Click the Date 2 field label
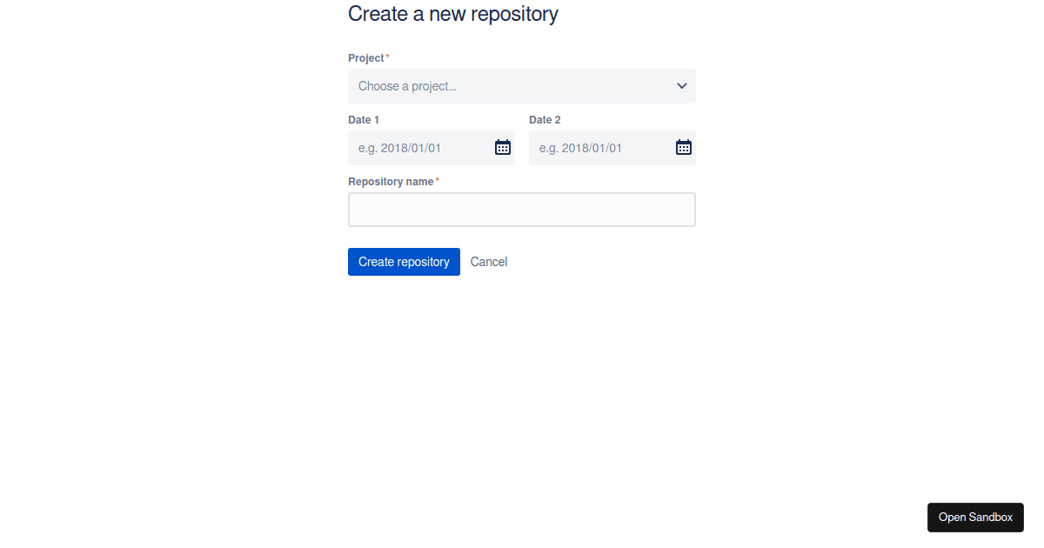Screen dimensions: 1044x548 [545, 119]
